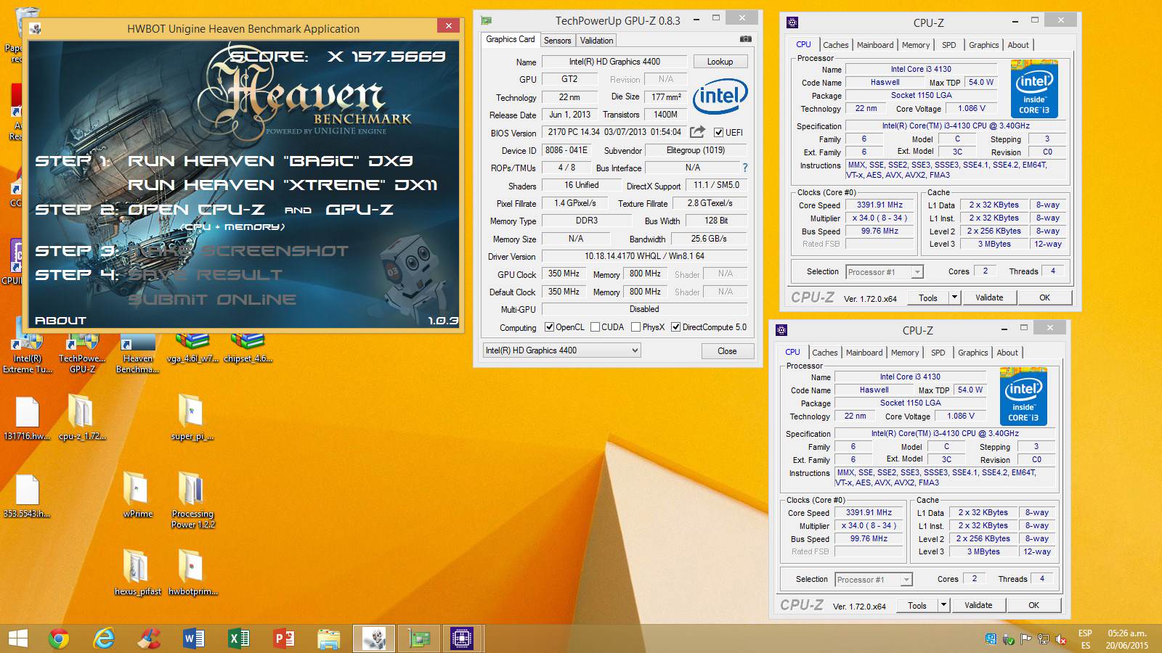Select the hexus_pifast folder icon
This screenshot has width=1162, height=653.
point(137,573)
